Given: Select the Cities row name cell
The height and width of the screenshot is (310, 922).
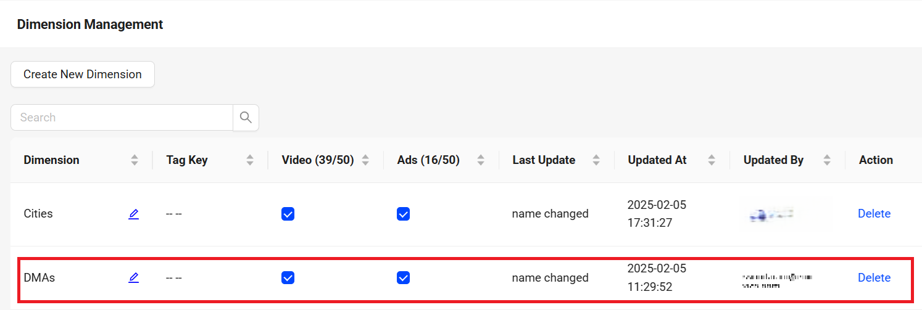Looking at the screenshot, I should pos(38,214).
